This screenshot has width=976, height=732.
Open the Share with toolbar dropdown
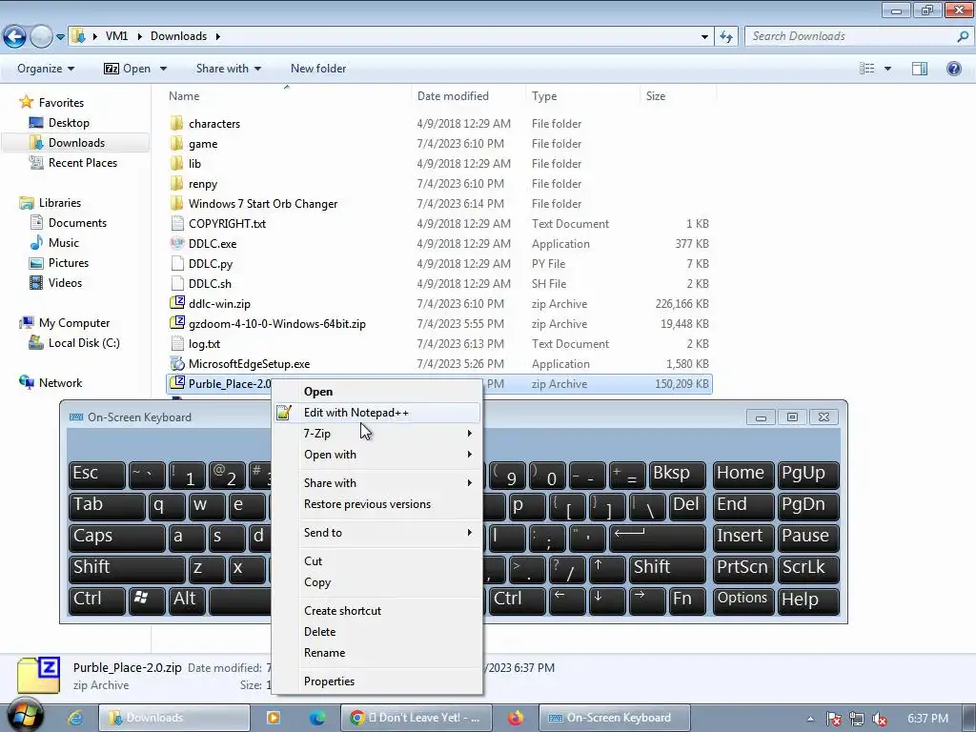(229, 69)
